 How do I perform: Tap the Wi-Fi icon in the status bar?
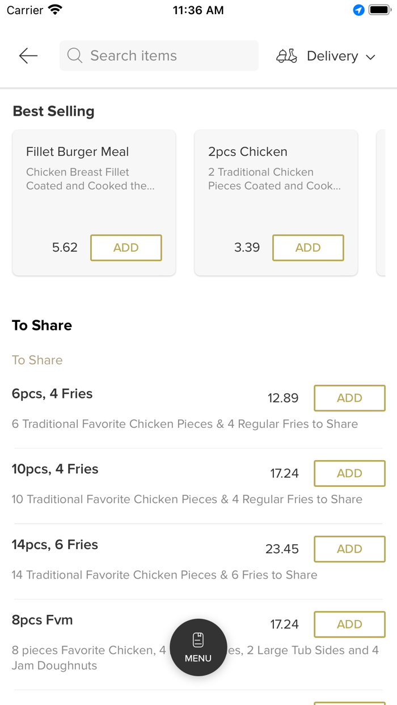[x=54, y=9]
